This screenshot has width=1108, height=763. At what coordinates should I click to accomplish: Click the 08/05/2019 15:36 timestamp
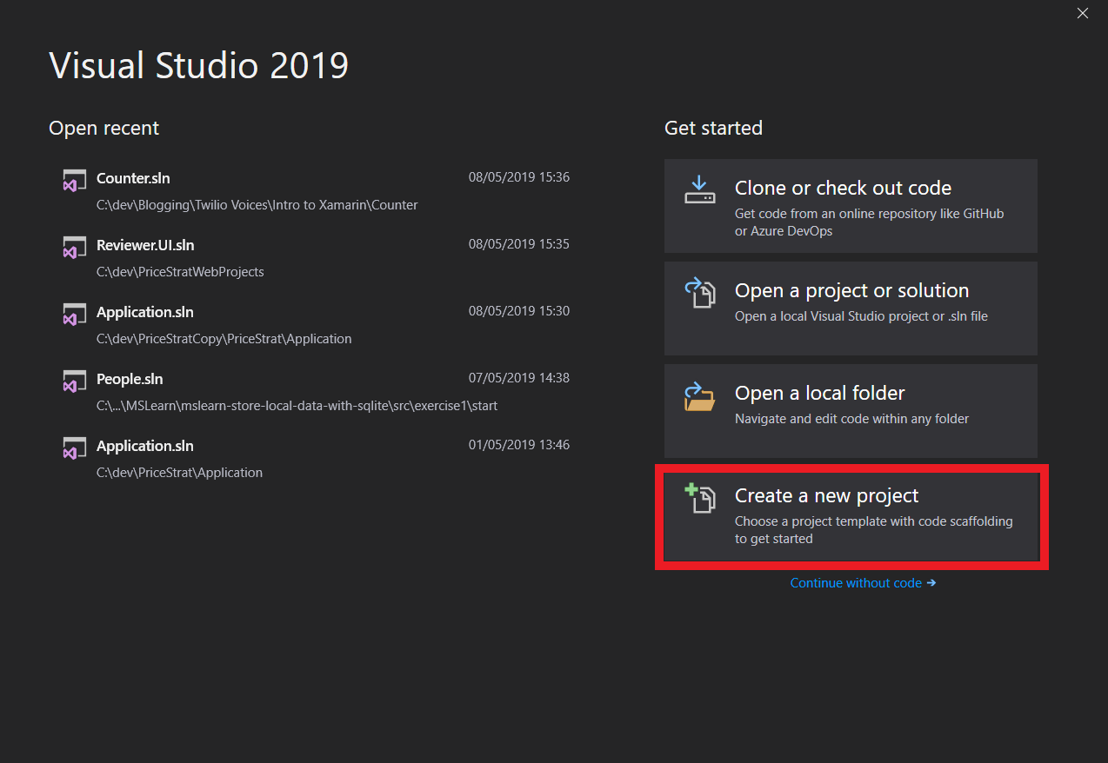(519, 177)
